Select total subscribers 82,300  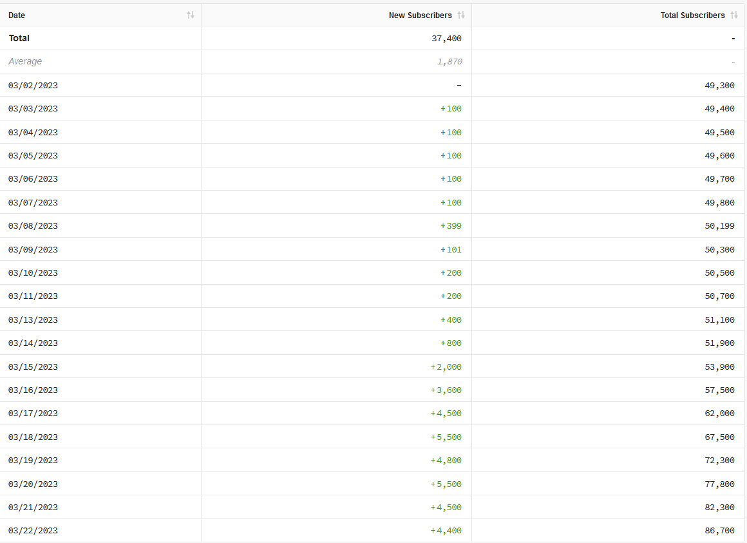click(719, 508)
